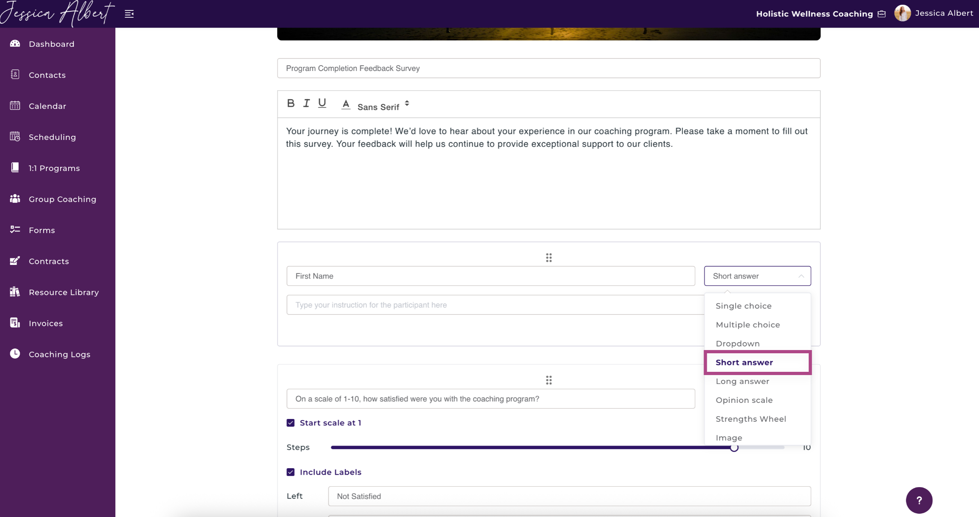Collapse the Short answer question type dropdown

(757, 276)
